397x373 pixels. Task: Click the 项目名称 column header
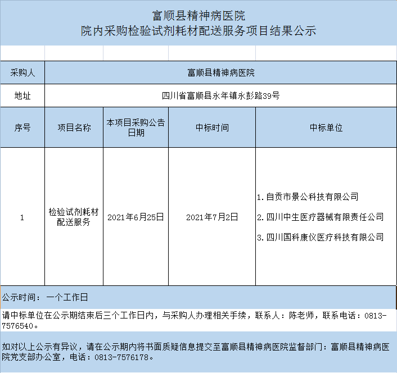pos(74,128)
